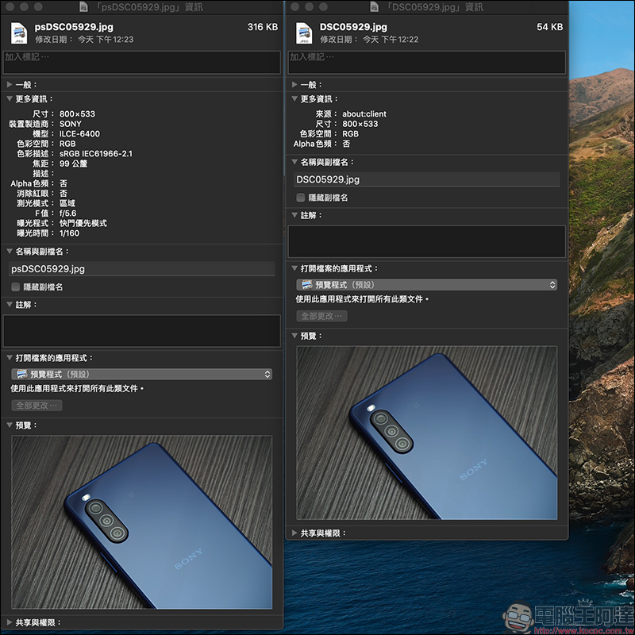Click the sRGB IEC61966-2.1 color profile value
Viewport: 635px width, 635px height.
point(95,153)
